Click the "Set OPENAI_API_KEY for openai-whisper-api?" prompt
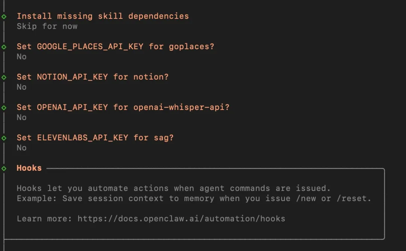 (x=123, y=107)
